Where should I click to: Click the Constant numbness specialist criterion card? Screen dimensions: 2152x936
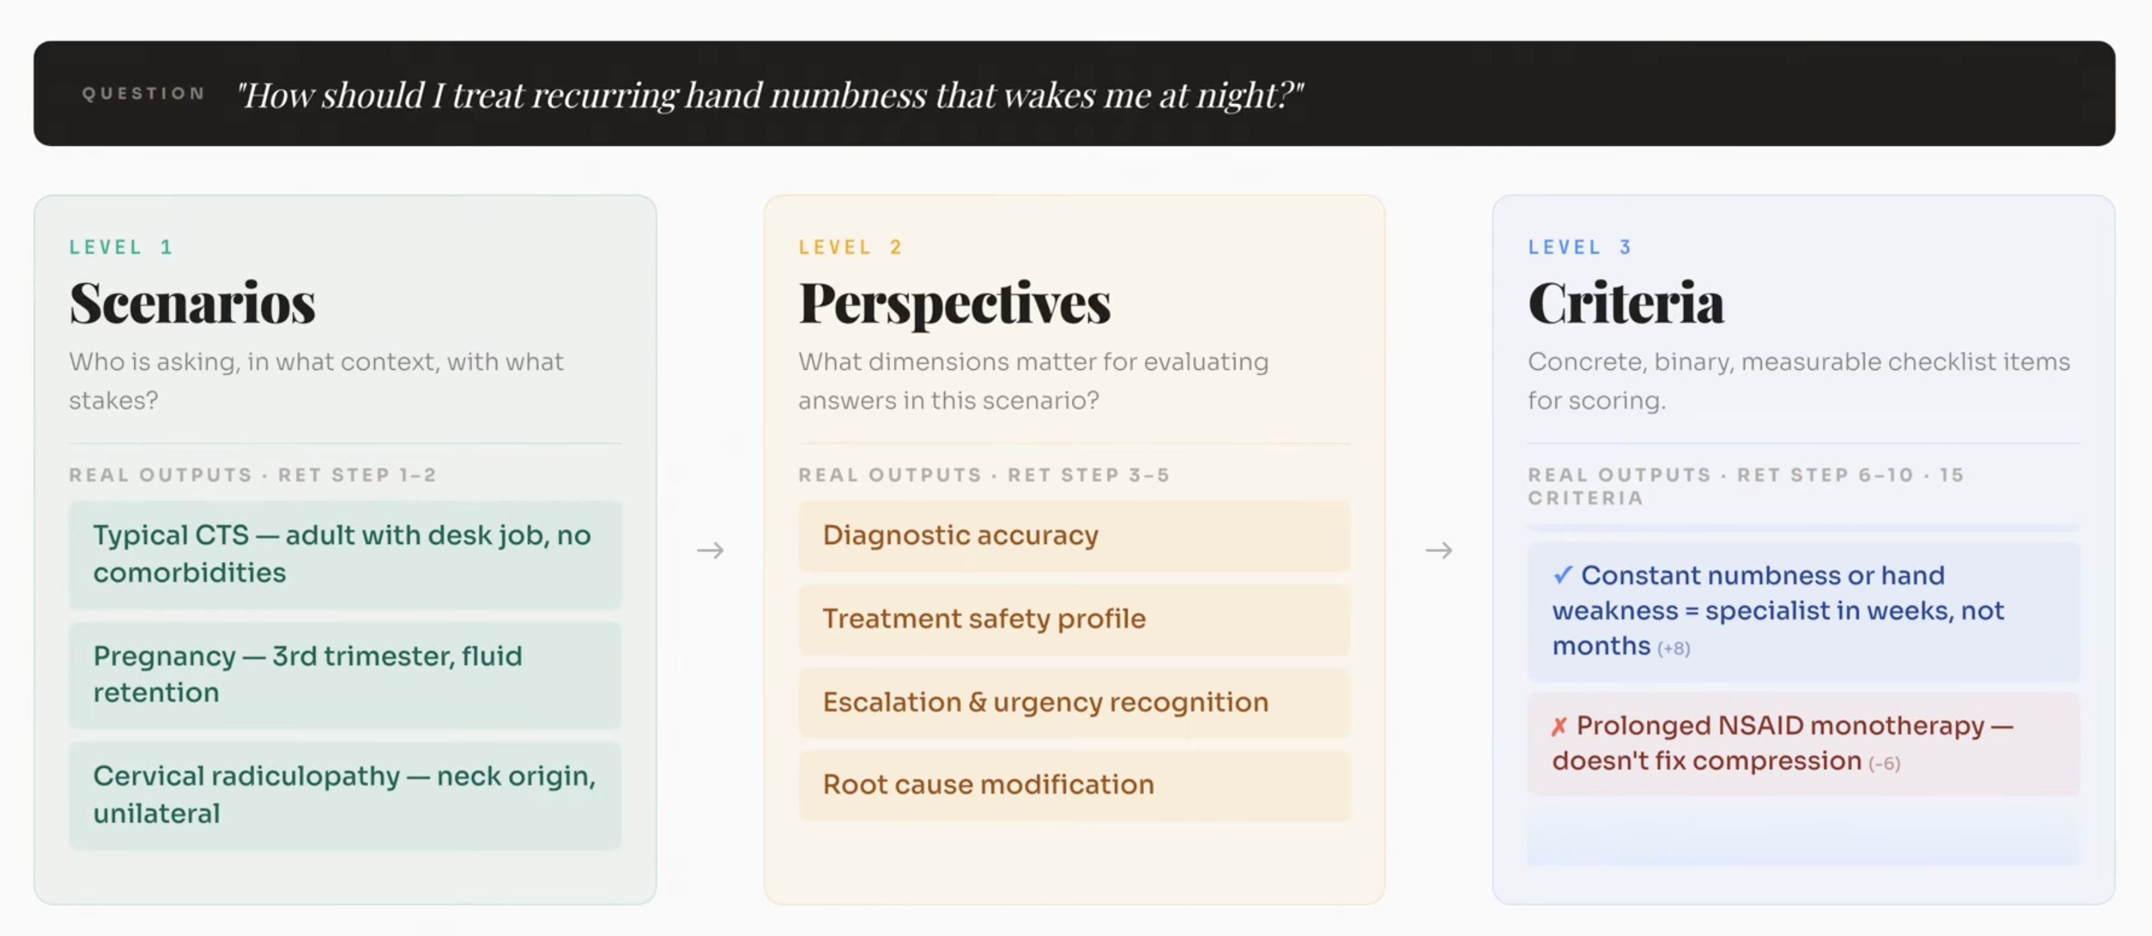[1803, 611]
